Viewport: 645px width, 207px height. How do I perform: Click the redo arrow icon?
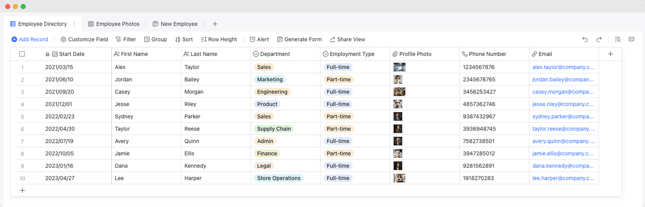pyautogui.click(x=599, y=39)
